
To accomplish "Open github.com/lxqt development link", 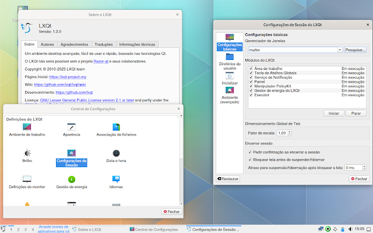I will click(74, 92).
